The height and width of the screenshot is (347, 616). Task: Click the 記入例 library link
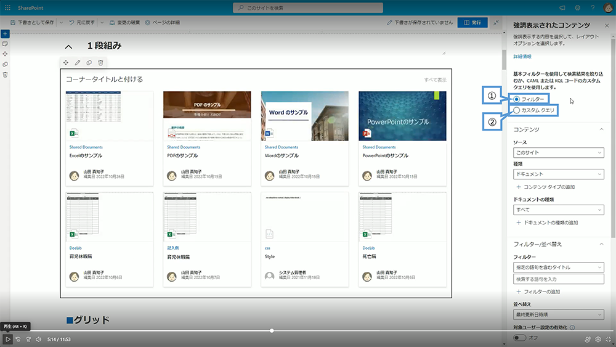(x=173, y=248)
